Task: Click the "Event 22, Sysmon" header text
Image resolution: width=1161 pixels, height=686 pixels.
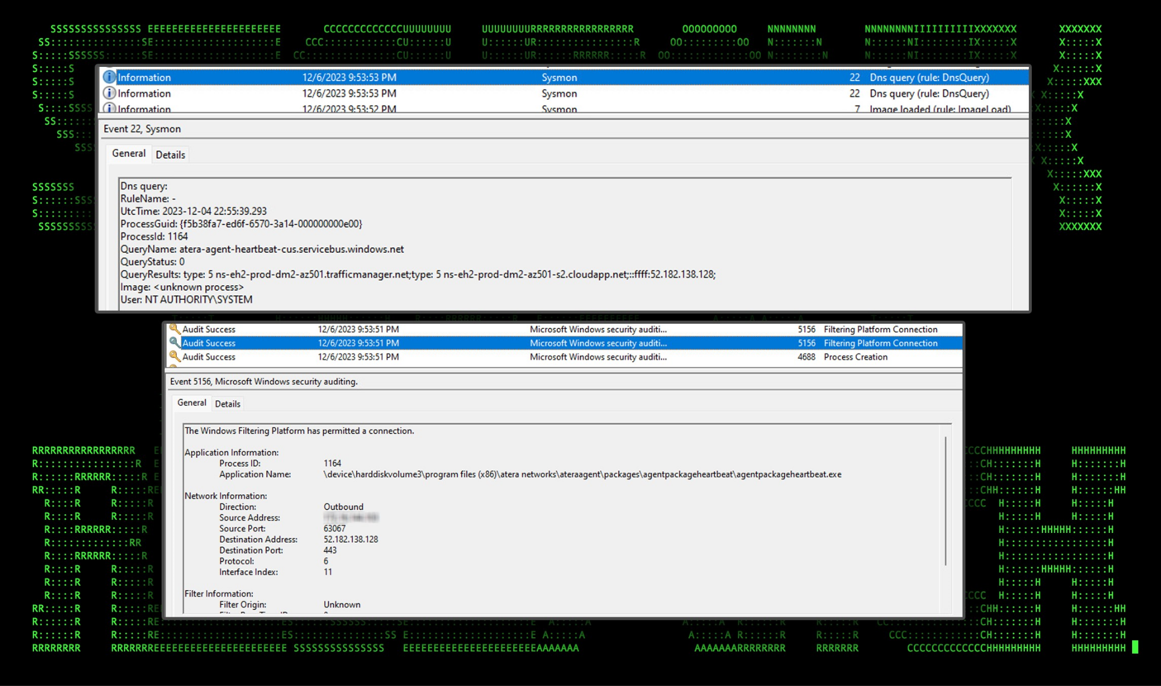Action: point(142,129)
